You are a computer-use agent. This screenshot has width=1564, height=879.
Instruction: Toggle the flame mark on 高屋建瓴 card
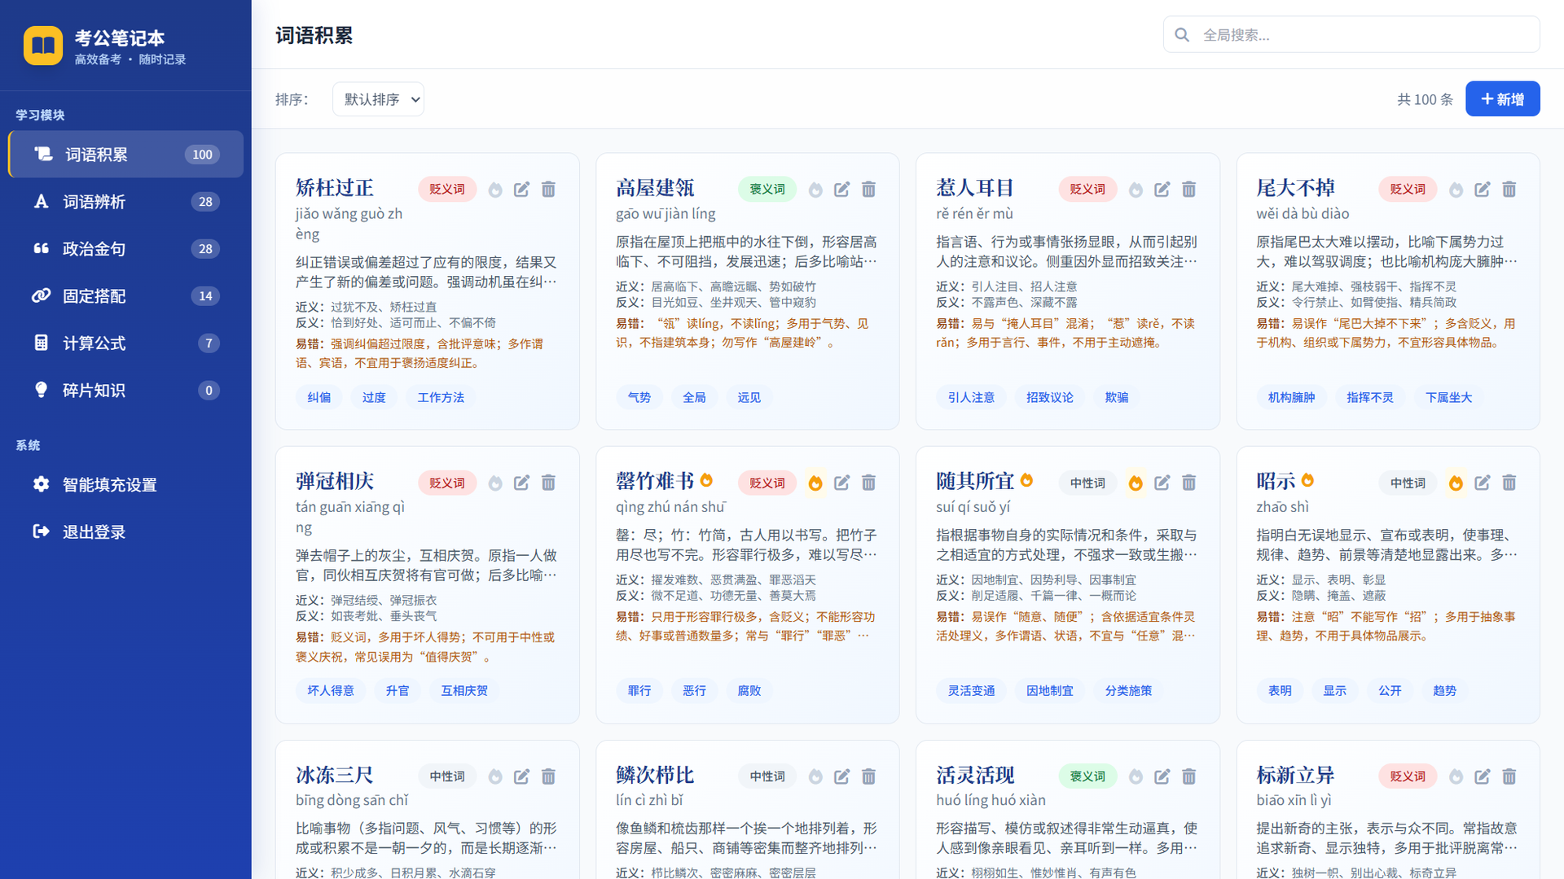point(815,190)
